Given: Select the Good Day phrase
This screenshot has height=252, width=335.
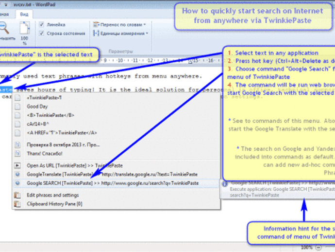Looking at the screenshot, I should coord(117,107).
